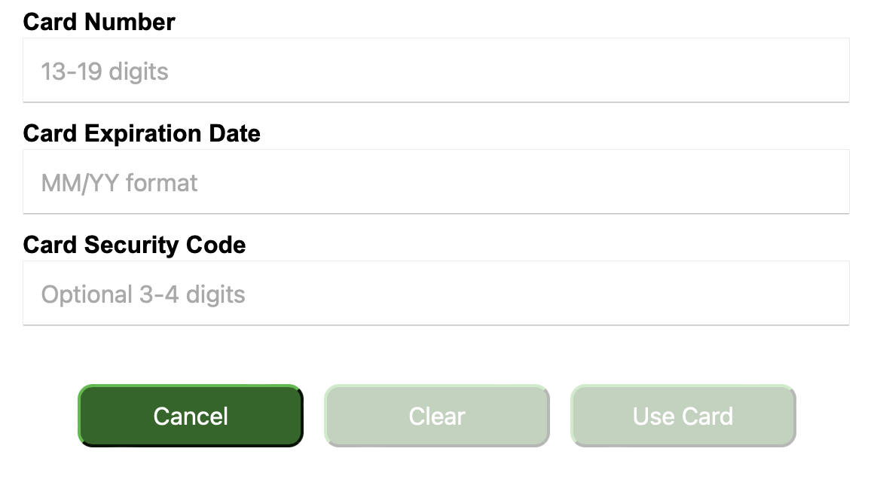The width and height of the screenshot is (874, 482).
Task: Activate the security code text box
Action: tap(436, 293)
